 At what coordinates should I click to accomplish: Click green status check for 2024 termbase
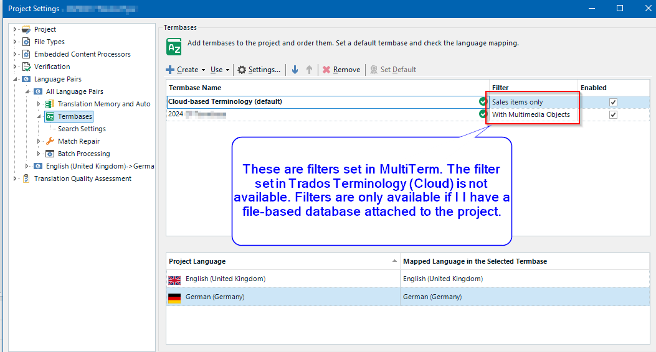point(483,114)
